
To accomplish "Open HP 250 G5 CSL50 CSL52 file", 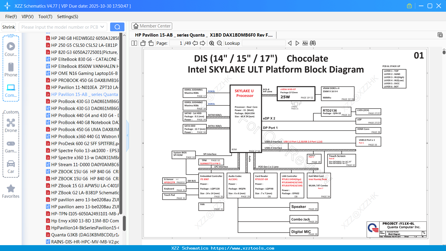I will [x=82, y=45].
